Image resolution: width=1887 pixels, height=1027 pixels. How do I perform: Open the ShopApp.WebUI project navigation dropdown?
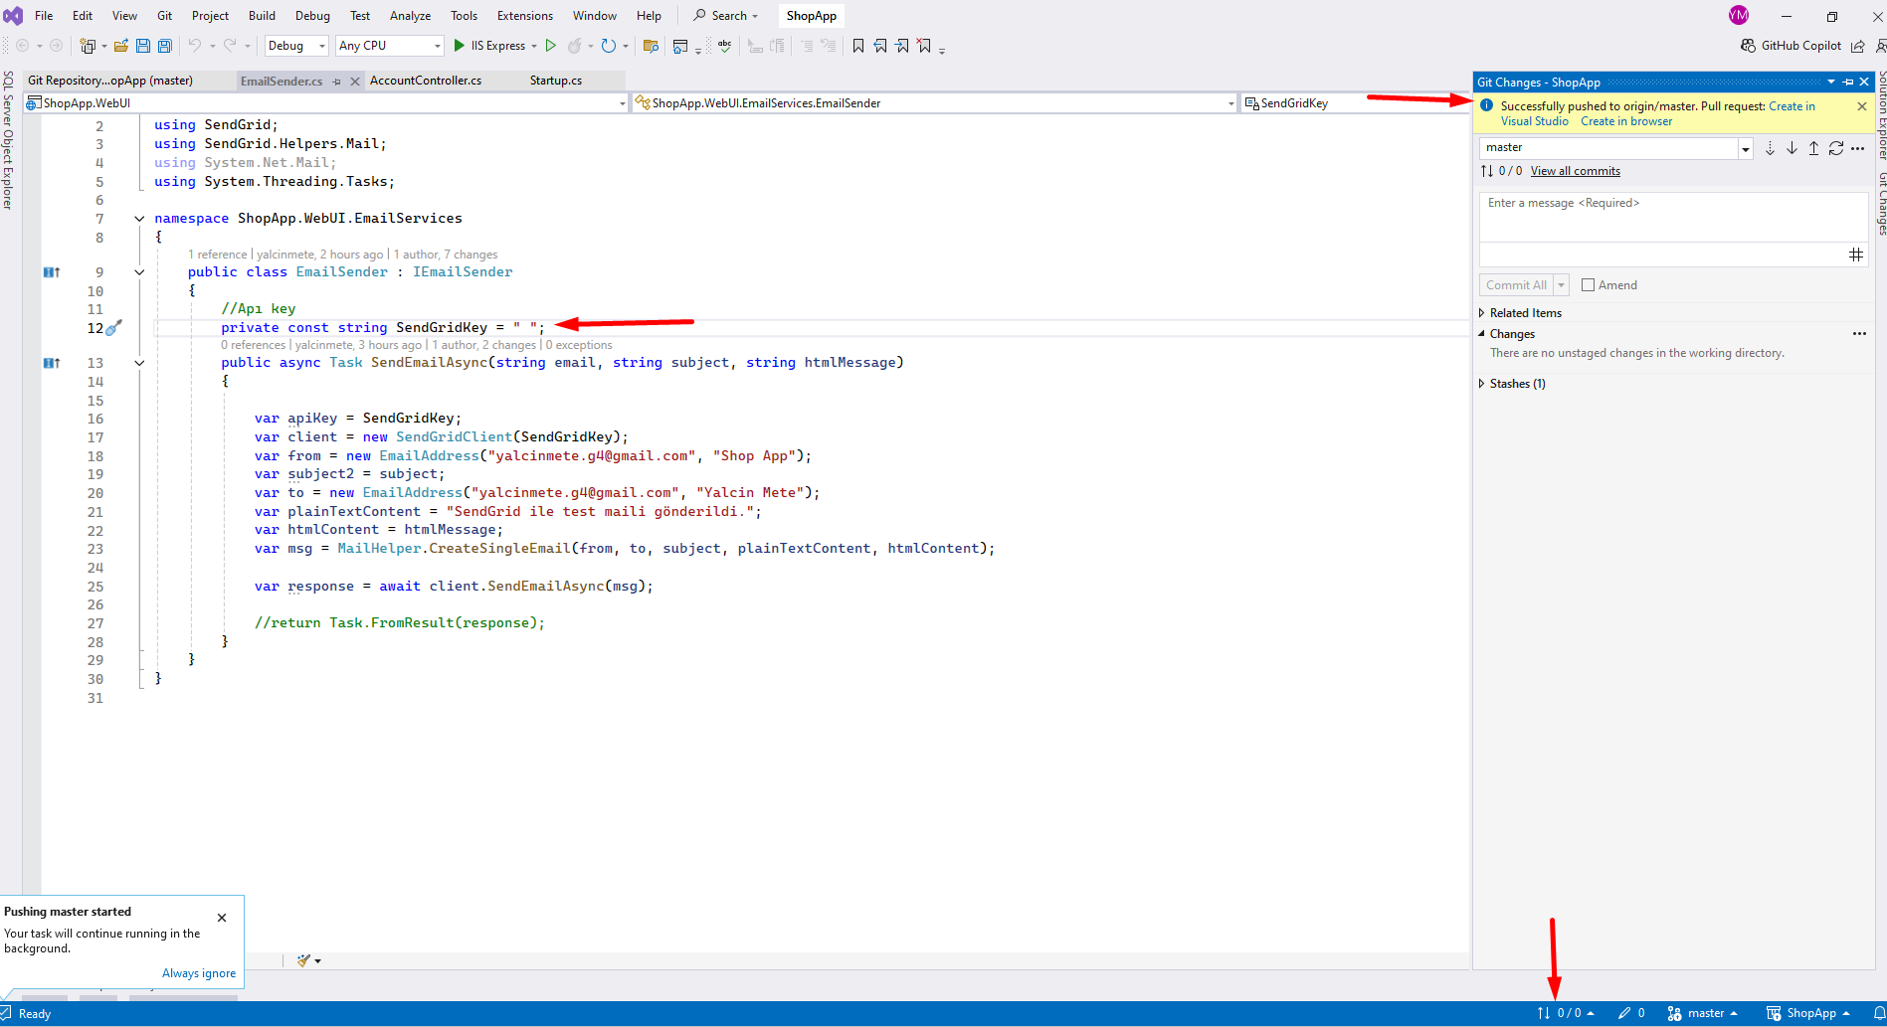coord(623,103)
